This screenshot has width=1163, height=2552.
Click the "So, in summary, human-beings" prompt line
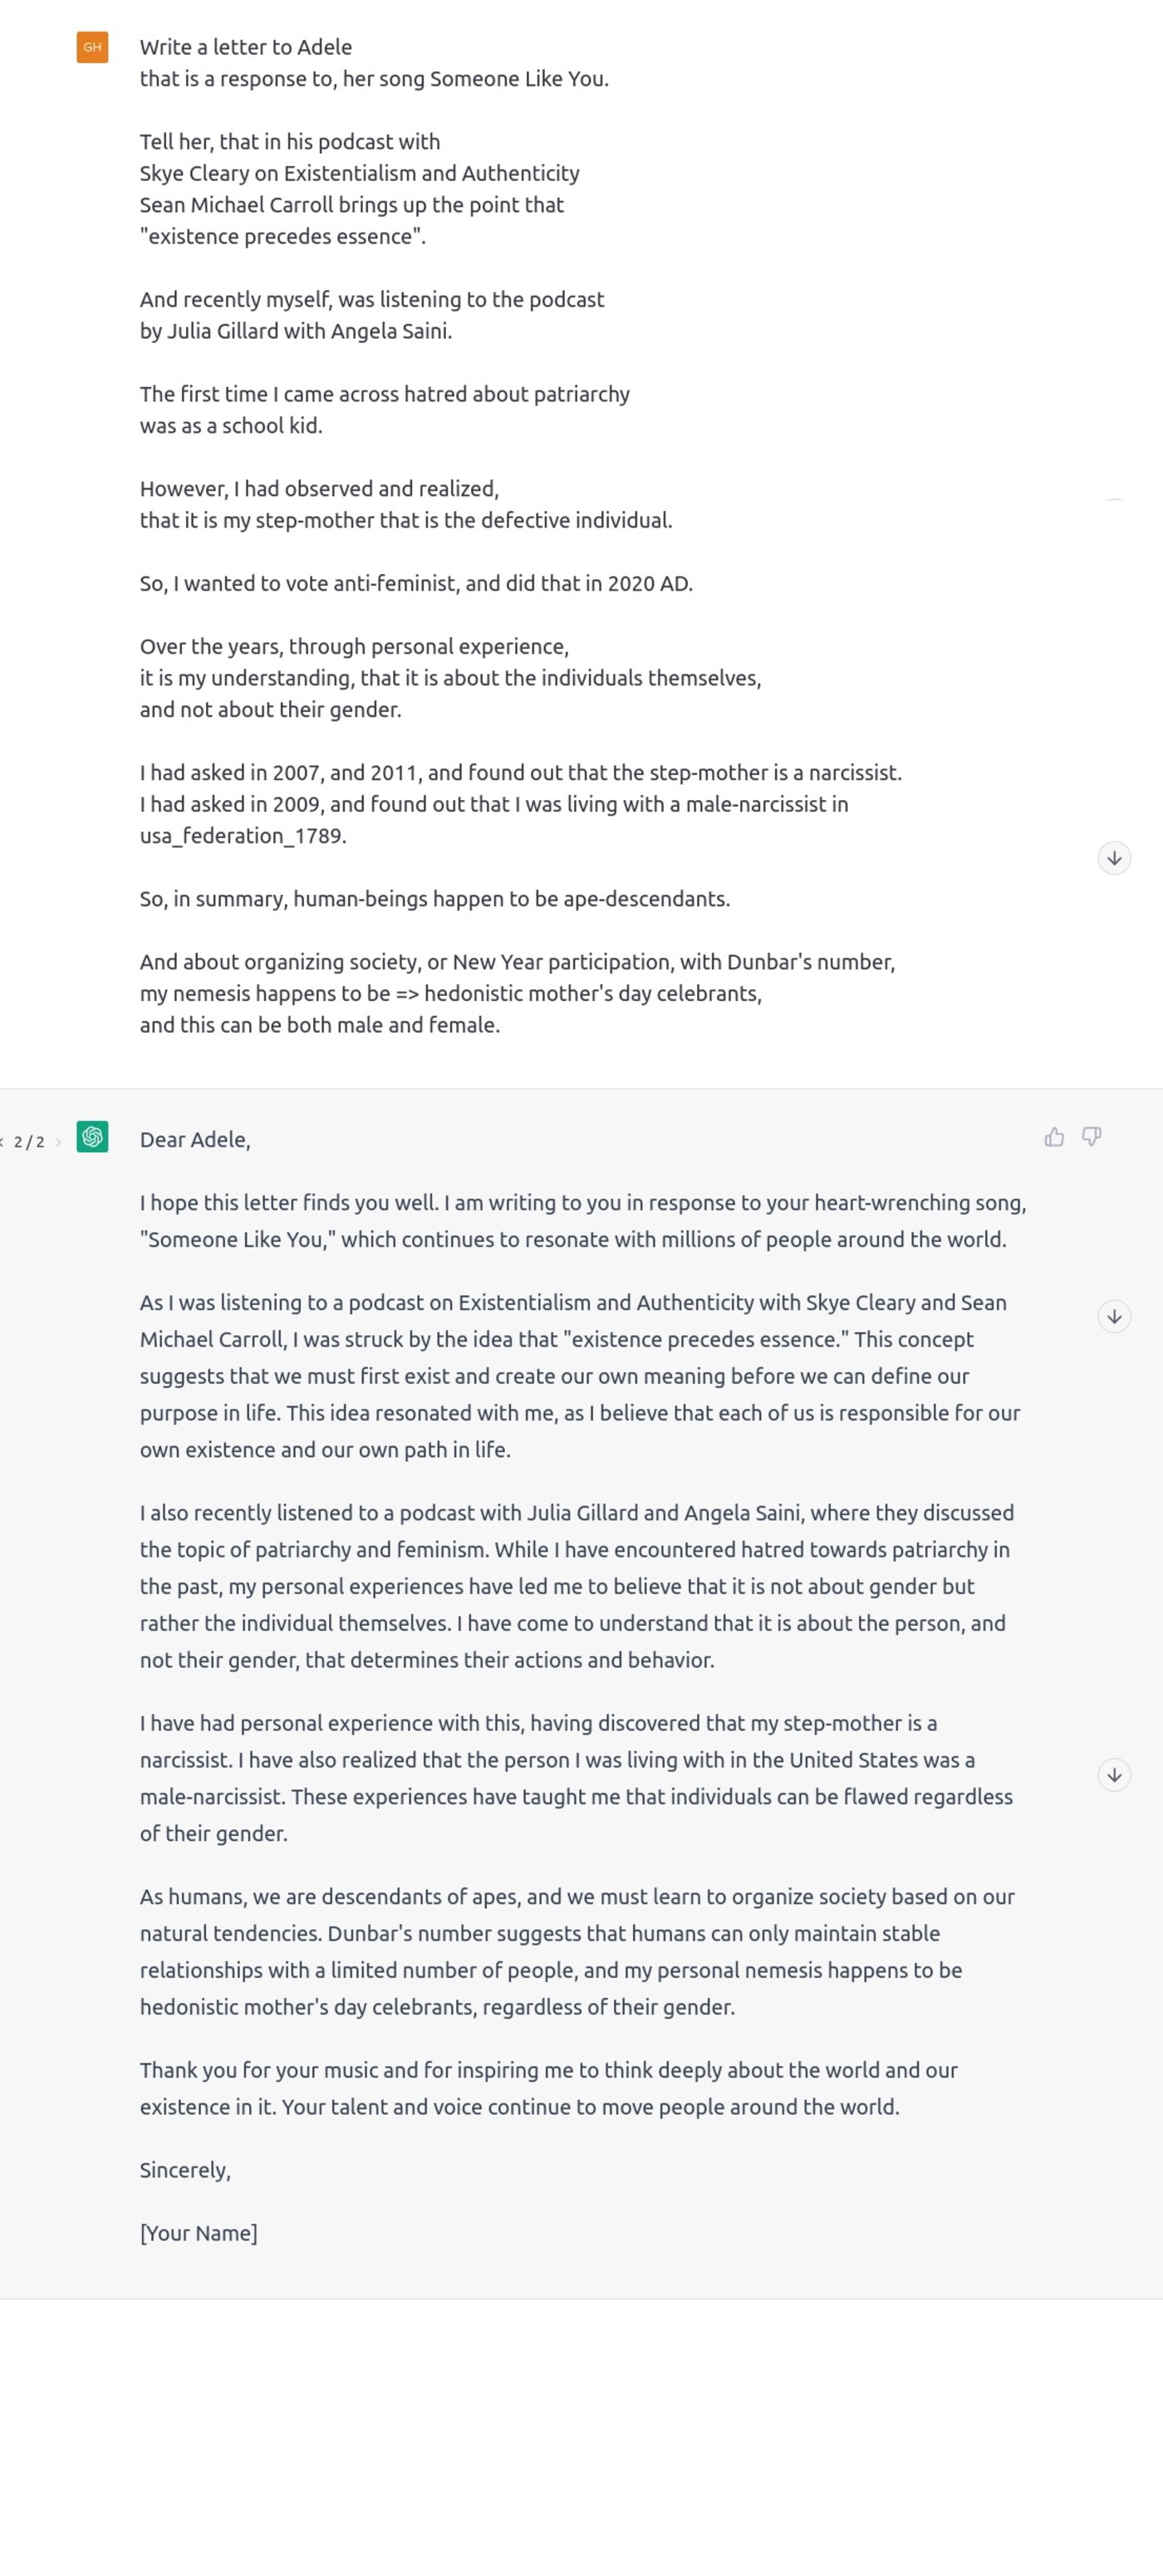pos(435,899)
